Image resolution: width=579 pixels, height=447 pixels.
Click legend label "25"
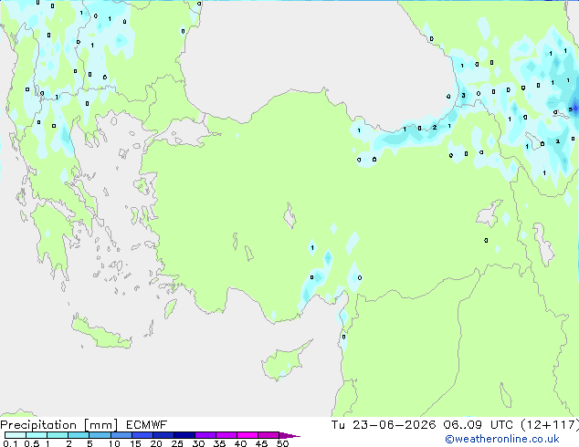177,443
